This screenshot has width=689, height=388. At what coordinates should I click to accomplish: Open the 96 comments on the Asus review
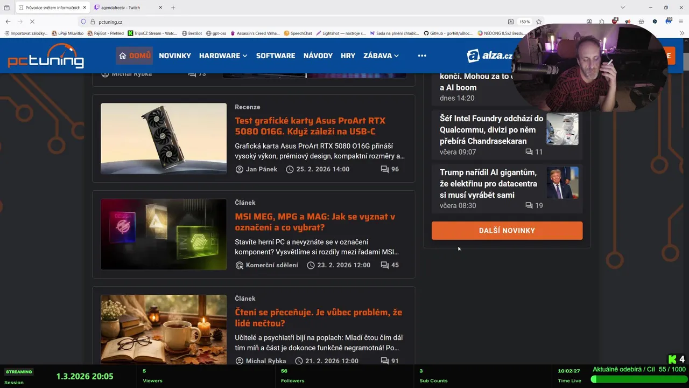pos(390,169)
